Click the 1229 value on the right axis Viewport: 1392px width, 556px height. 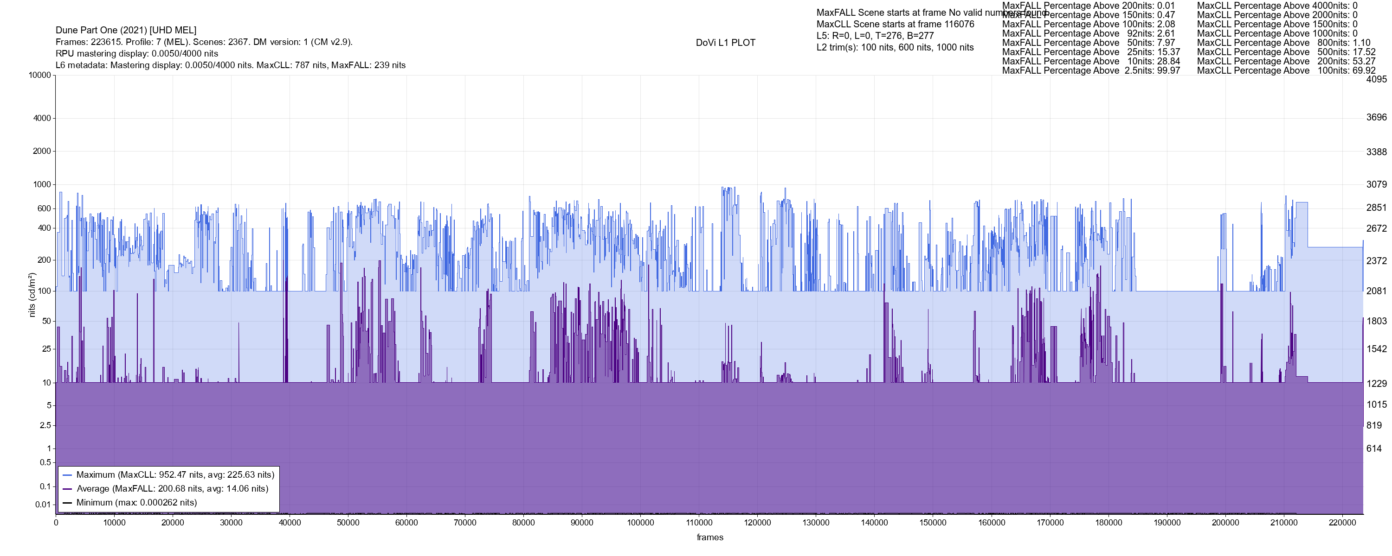1376,384
